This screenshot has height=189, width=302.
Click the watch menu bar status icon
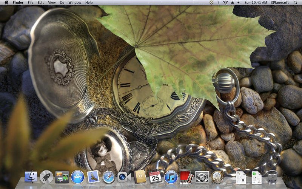[211, 3]
